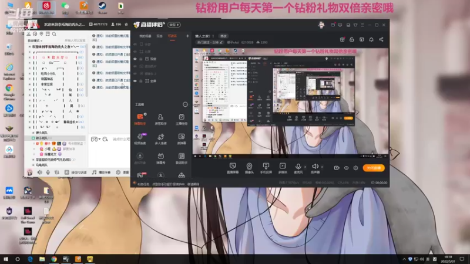The image size is (470, 264).
Task: Expand the 乌龟战队 channel
Action: (33, 165)
